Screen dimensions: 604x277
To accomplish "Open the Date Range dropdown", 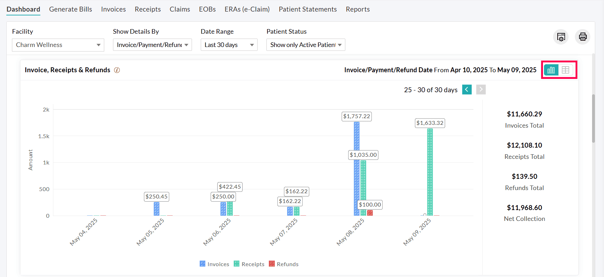I will pos(229,45).
